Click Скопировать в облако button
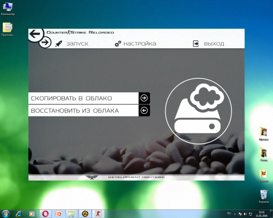This screenshot has width=273, height=218. point(83,98)
